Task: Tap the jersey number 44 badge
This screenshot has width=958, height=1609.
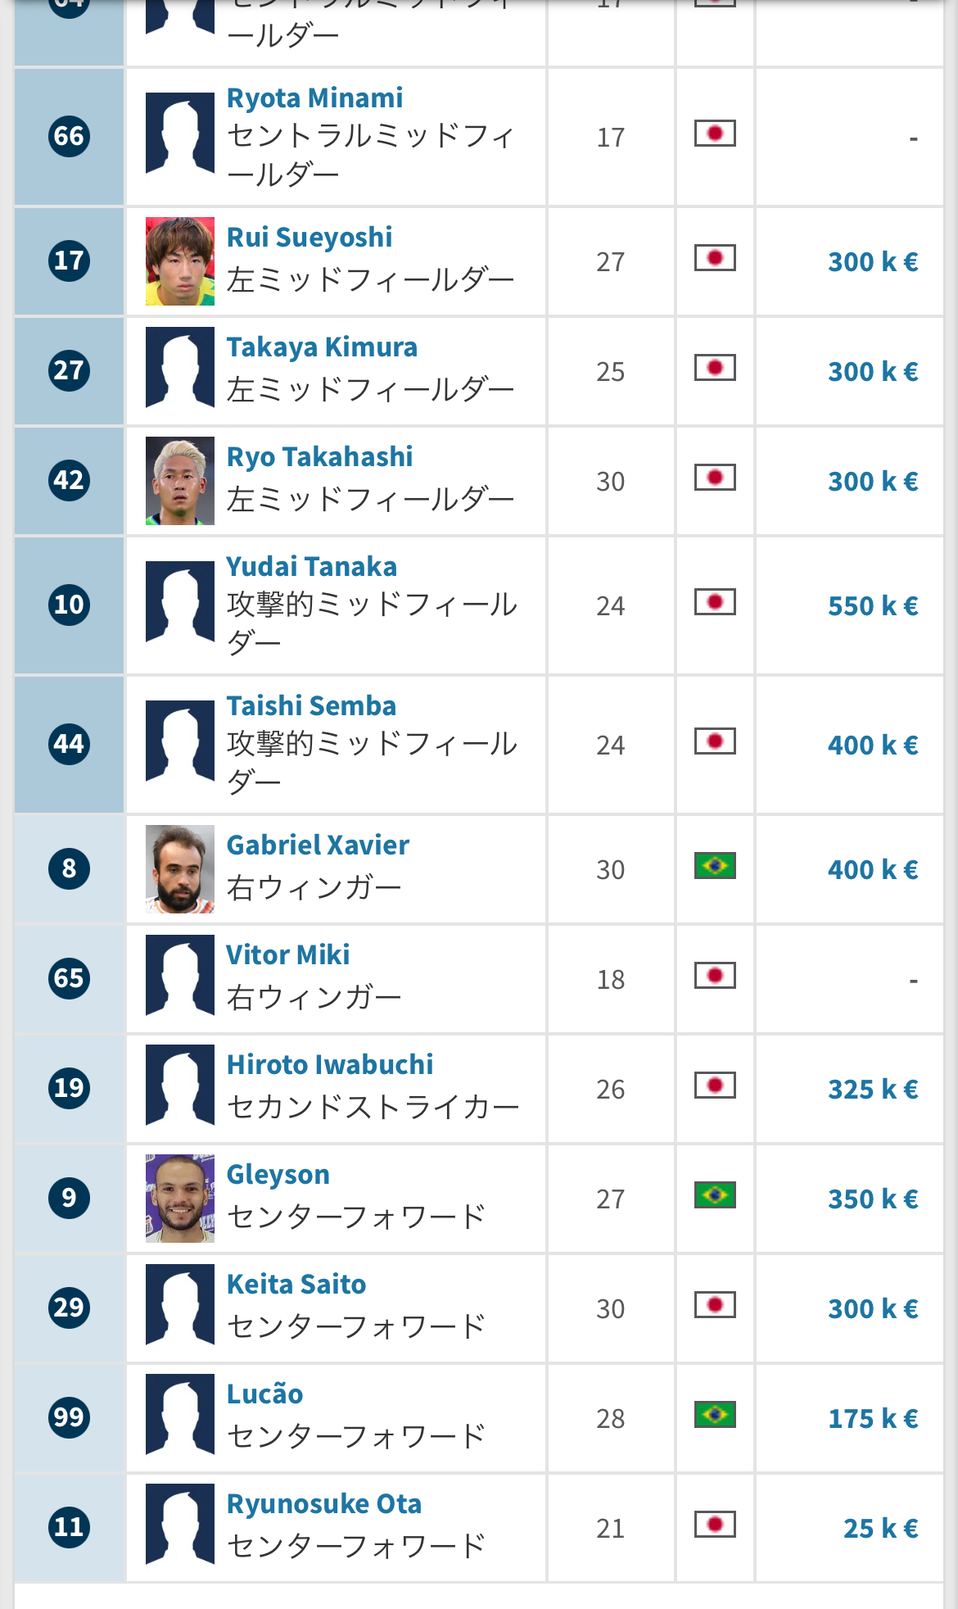Action: 69,744
